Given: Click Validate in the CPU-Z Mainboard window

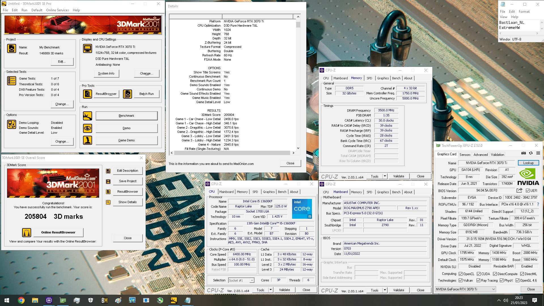Looking at the screenshot, I should coord(399,290).
